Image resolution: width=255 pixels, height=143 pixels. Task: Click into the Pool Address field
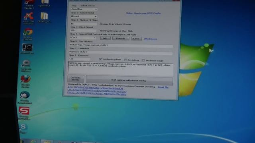tap(121, 46)
